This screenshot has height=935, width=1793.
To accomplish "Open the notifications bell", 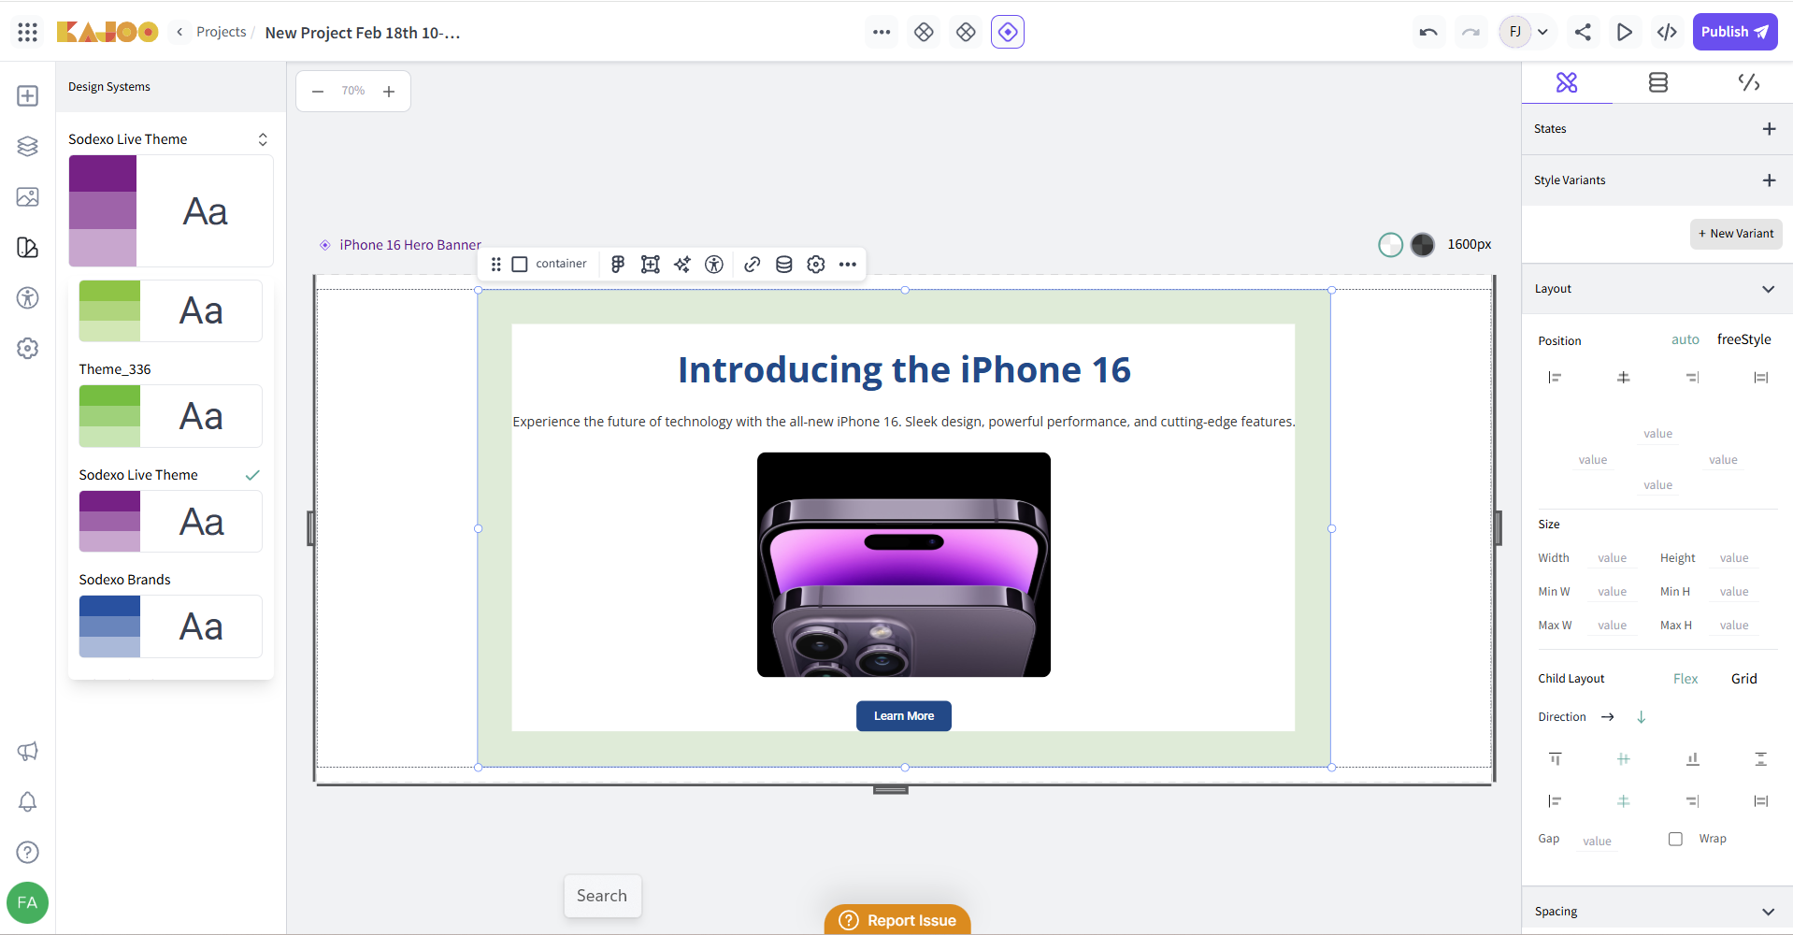I will 28,801.
